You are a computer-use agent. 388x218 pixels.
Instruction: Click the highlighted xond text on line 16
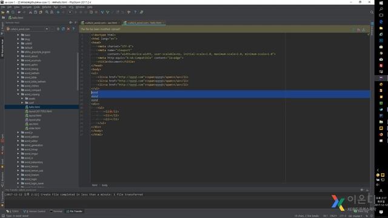tap(95, 93)
